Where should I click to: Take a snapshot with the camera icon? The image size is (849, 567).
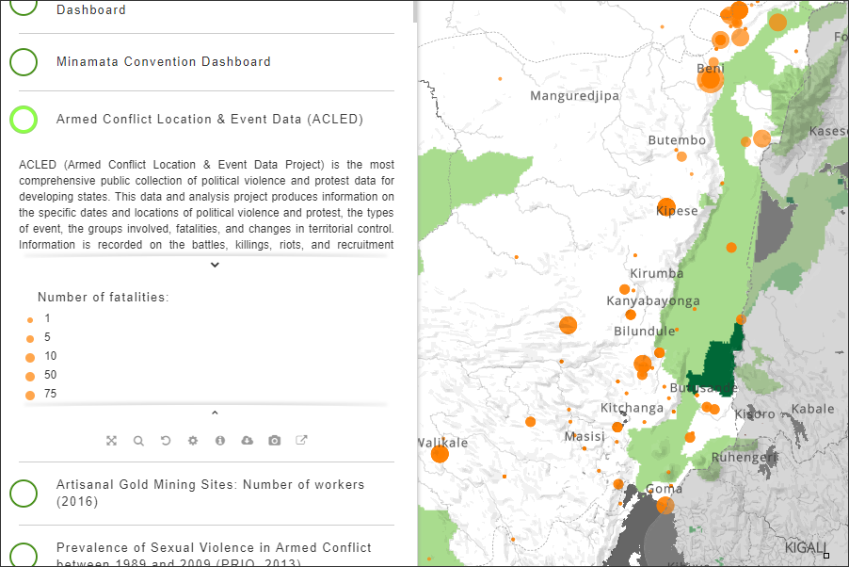(275, 441)
